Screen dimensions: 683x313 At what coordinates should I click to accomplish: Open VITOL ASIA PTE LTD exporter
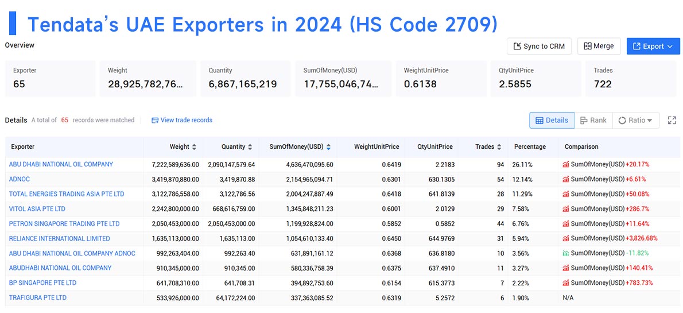pyautogui.click(x=37, y=209)
